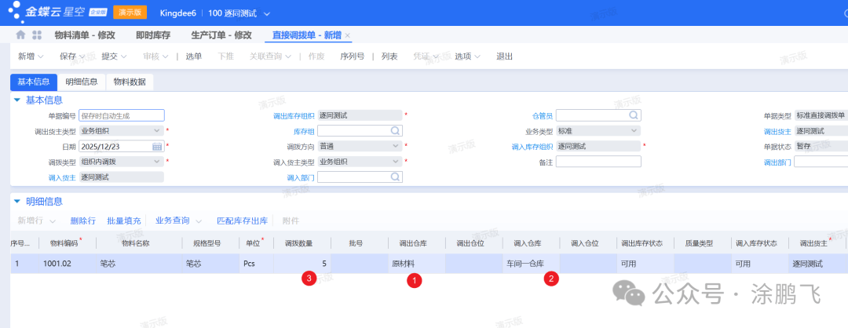848x328 pixels.
Task: Click the 调出库存组织 link label
Action: (x=293, y=116)
